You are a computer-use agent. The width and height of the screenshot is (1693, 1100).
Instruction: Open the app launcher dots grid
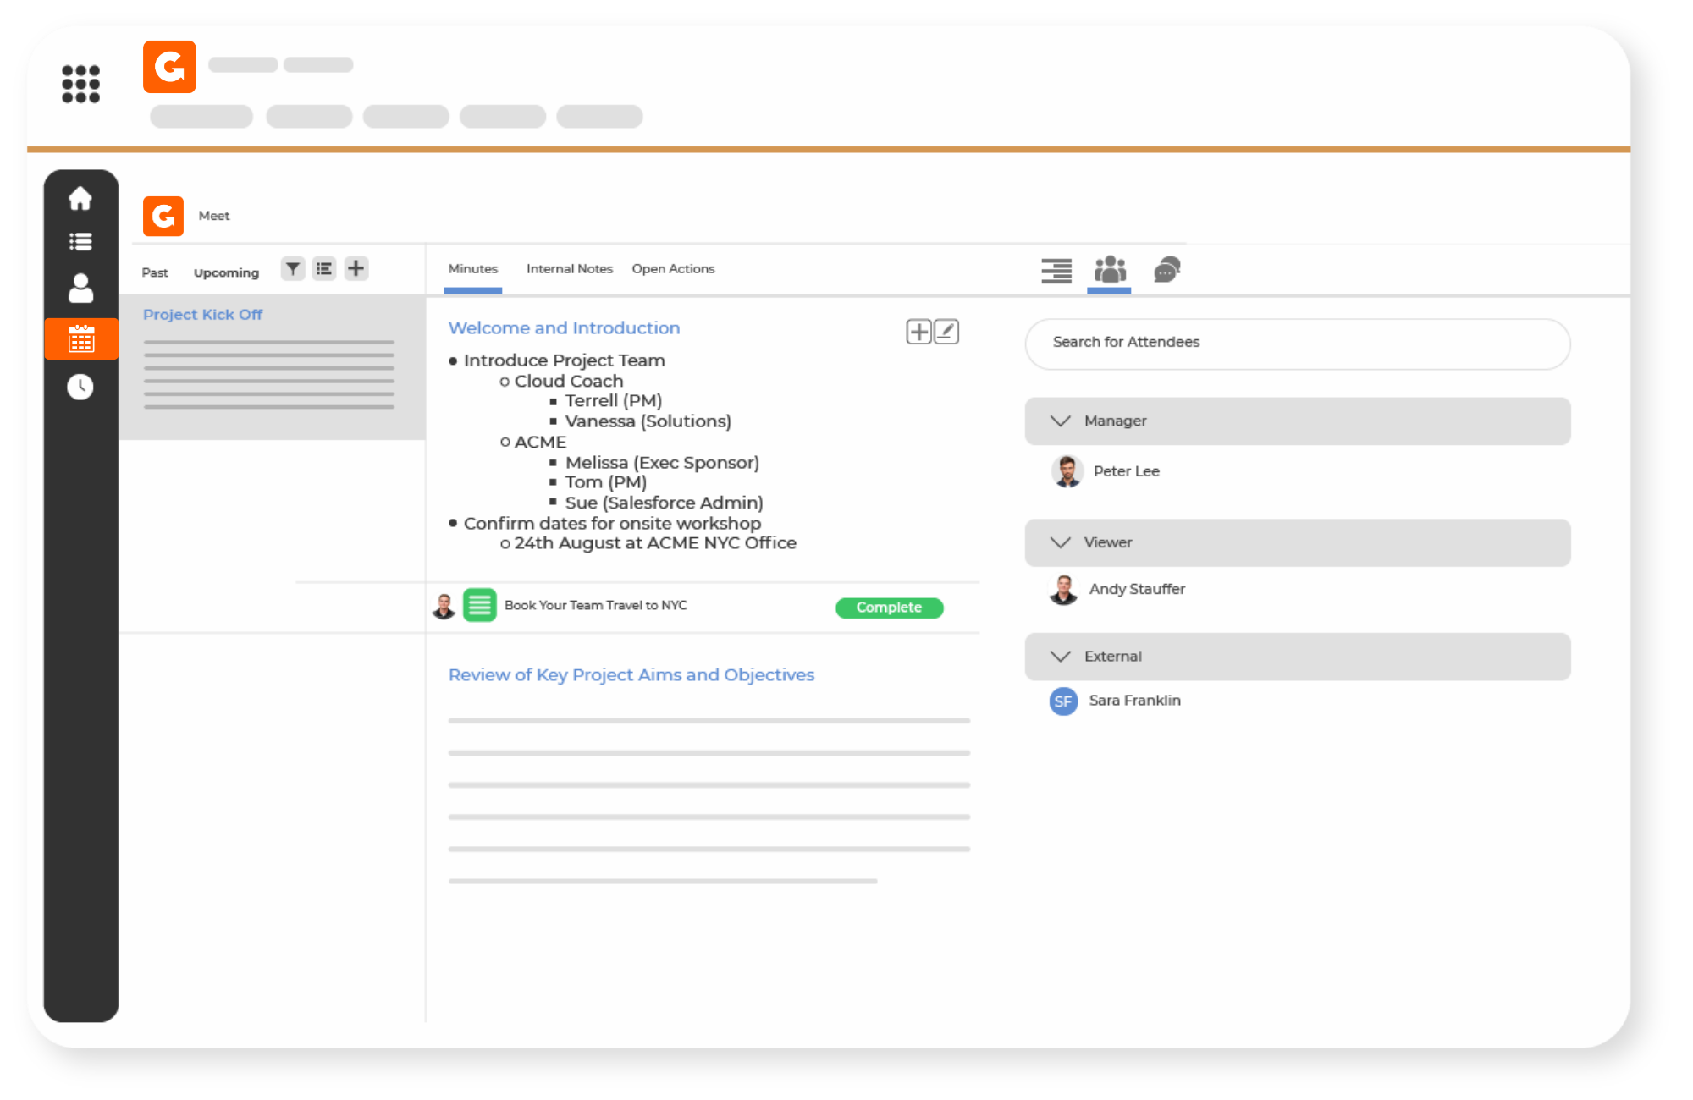81,84
